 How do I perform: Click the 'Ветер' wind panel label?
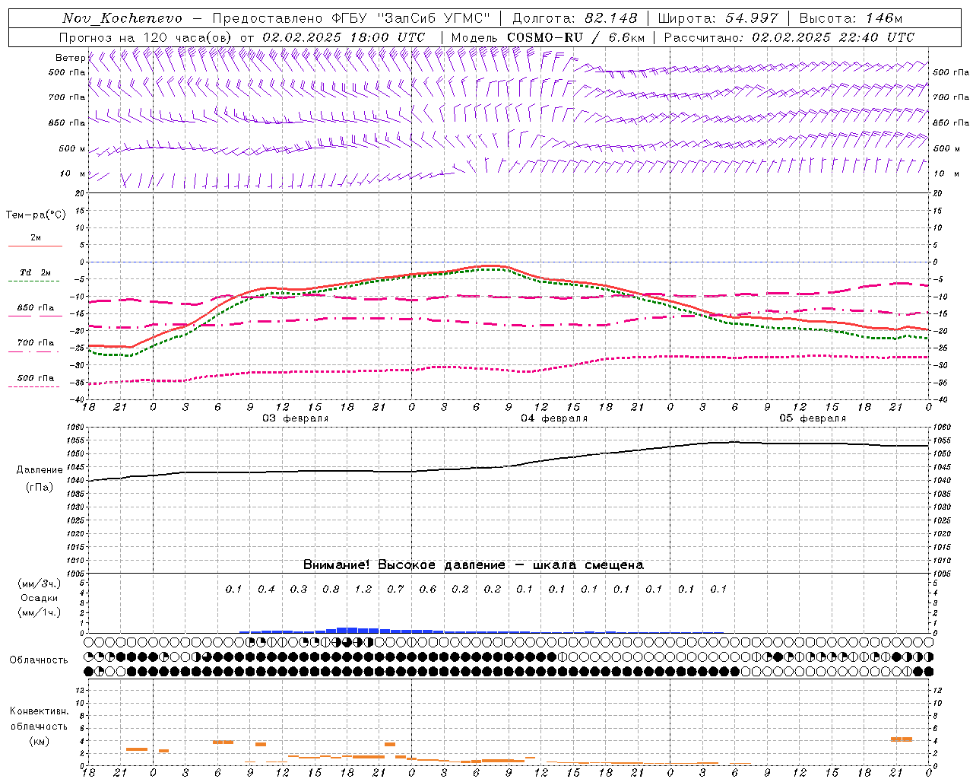click(71, 58)
